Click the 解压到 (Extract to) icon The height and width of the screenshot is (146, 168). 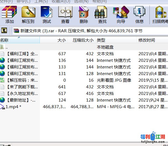point(28,15)
